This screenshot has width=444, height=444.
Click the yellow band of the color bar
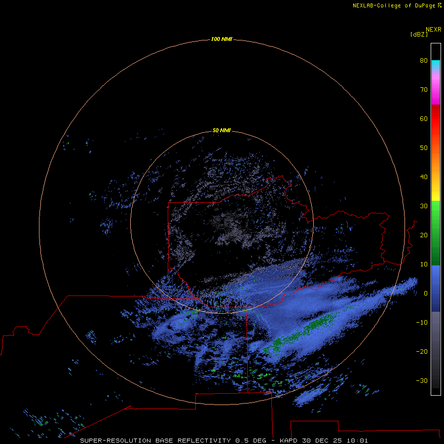tap(436, 196)
